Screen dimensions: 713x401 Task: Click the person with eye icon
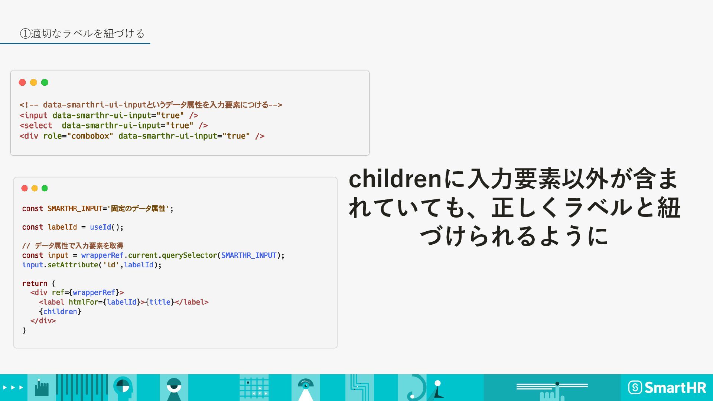[174, 388]
